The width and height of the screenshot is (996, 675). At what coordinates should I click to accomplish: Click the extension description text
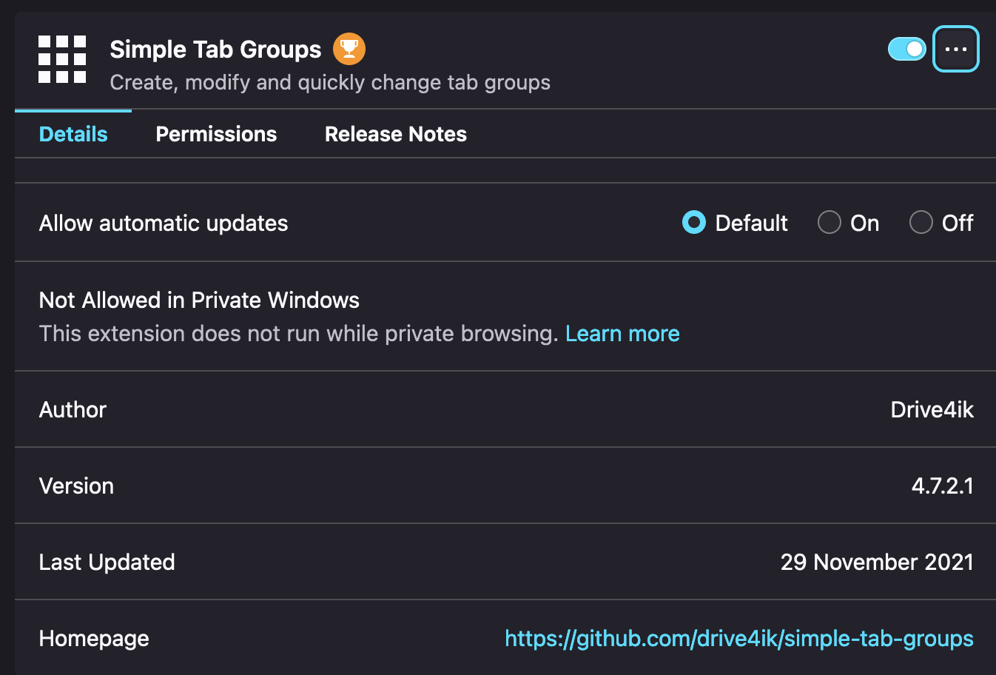pyautogui.click(x=330, y=82)
